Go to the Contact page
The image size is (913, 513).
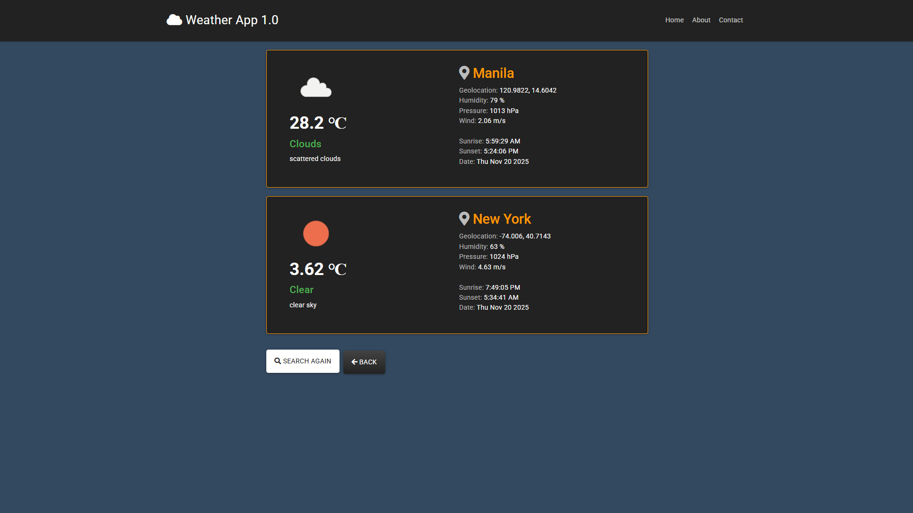click(x=730, y=20)
